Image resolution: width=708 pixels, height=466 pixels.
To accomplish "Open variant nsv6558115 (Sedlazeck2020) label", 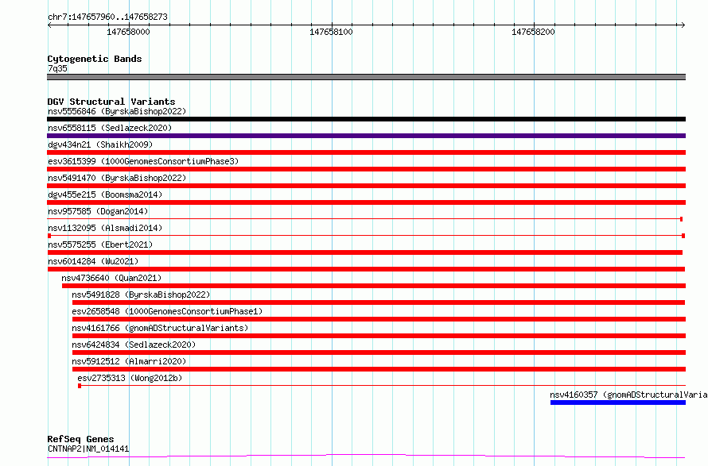I will click(x=110, y=128).
